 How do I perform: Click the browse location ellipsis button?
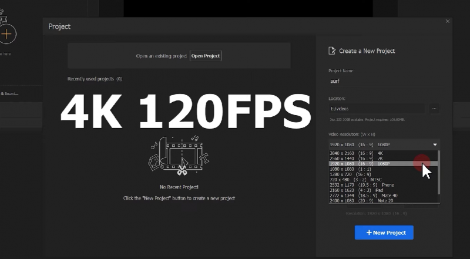[434, 109]
